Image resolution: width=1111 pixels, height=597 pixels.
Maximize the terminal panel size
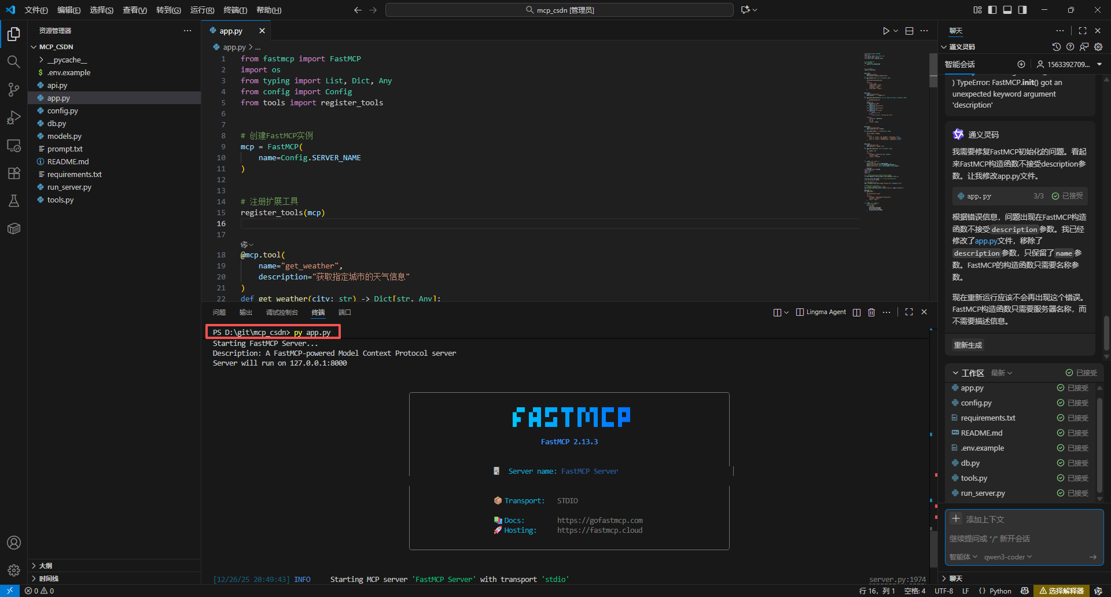pos(909,312)
